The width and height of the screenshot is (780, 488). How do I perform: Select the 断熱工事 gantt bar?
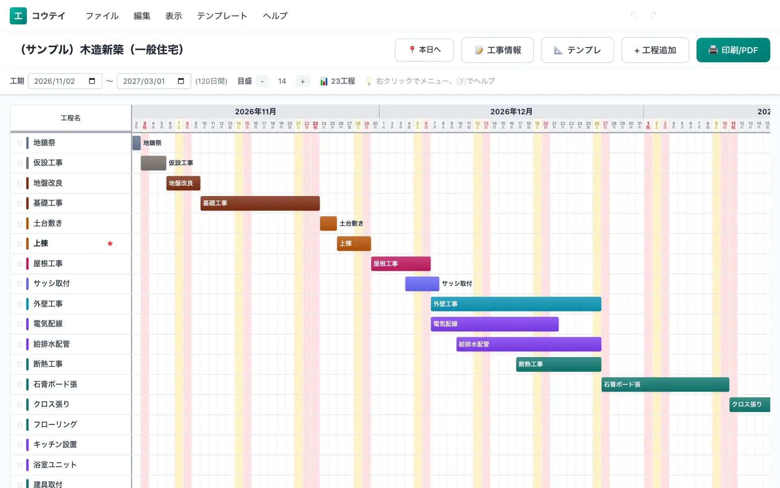pyautogui.click(x=559, y=364)
